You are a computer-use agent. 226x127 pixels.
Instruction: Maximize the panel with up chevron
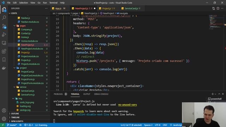pyautogui.click(x=219, y=94)
